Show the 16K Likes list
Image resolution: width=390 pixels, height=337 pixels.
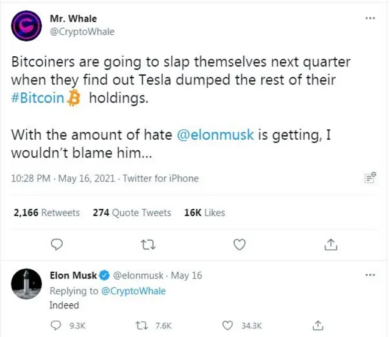pos(205,213)
